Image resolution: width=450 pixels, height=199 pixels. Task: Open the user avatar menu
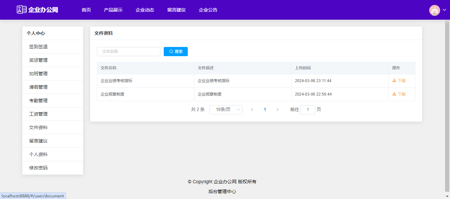click(435, 10)
